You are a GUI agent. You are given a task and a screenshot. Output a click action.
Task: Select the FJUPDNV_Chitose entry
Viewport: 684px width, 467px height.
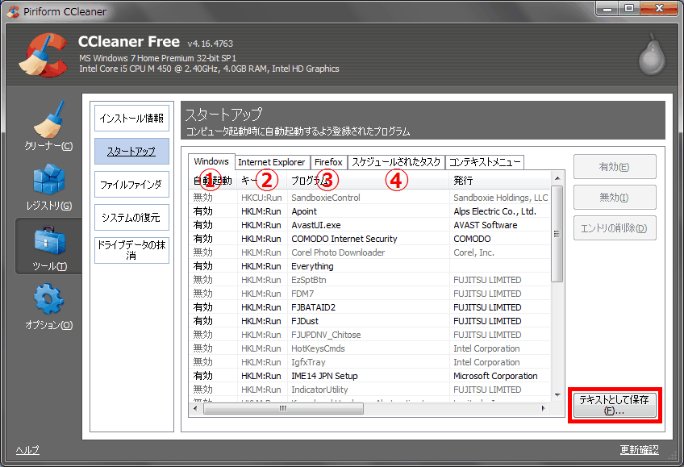tap(370, 335)
